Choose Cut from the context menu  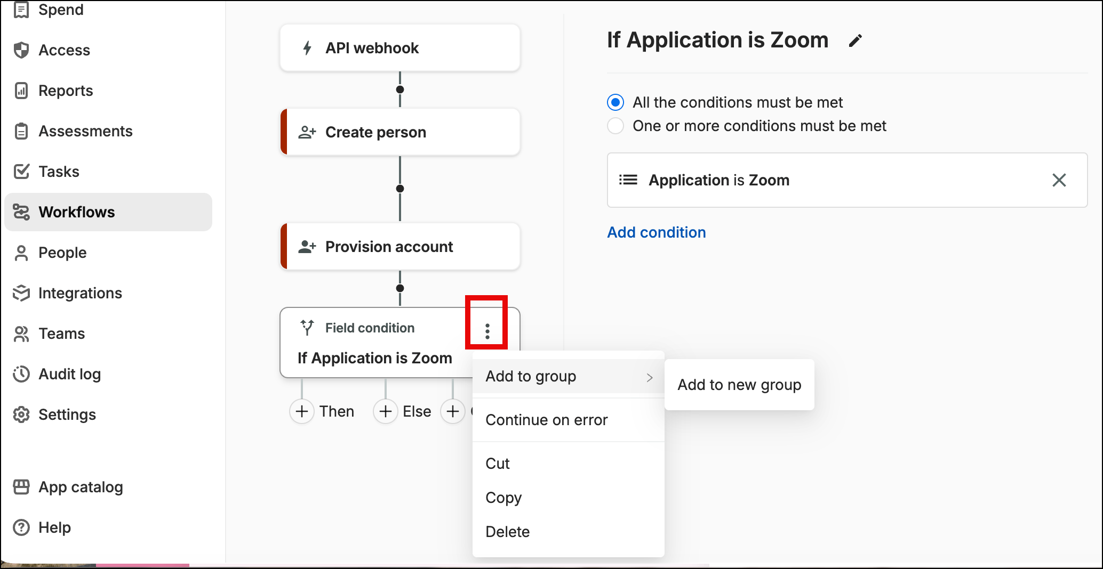569,464
